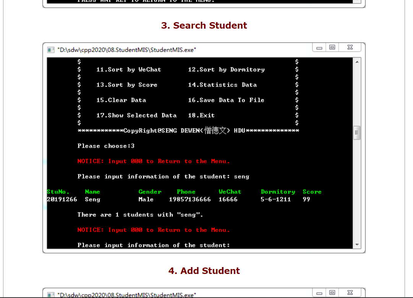
Task: Click the red NOTICE Input 000 message
Action: (x=153, y=161)
